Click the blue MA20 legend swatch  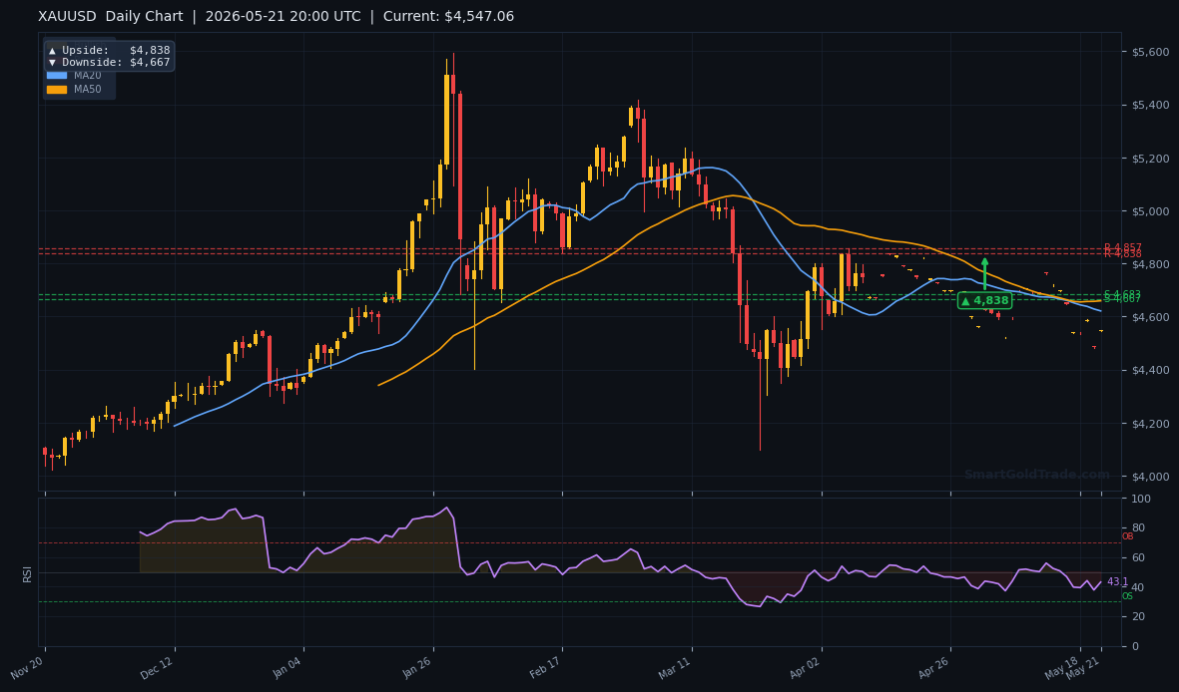(x=56, y=75)
